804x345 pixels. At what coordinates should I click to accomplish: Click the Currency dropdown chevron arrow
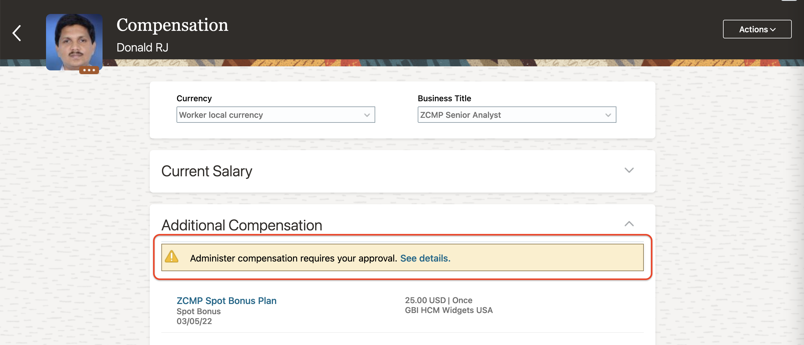pos(367,115)
